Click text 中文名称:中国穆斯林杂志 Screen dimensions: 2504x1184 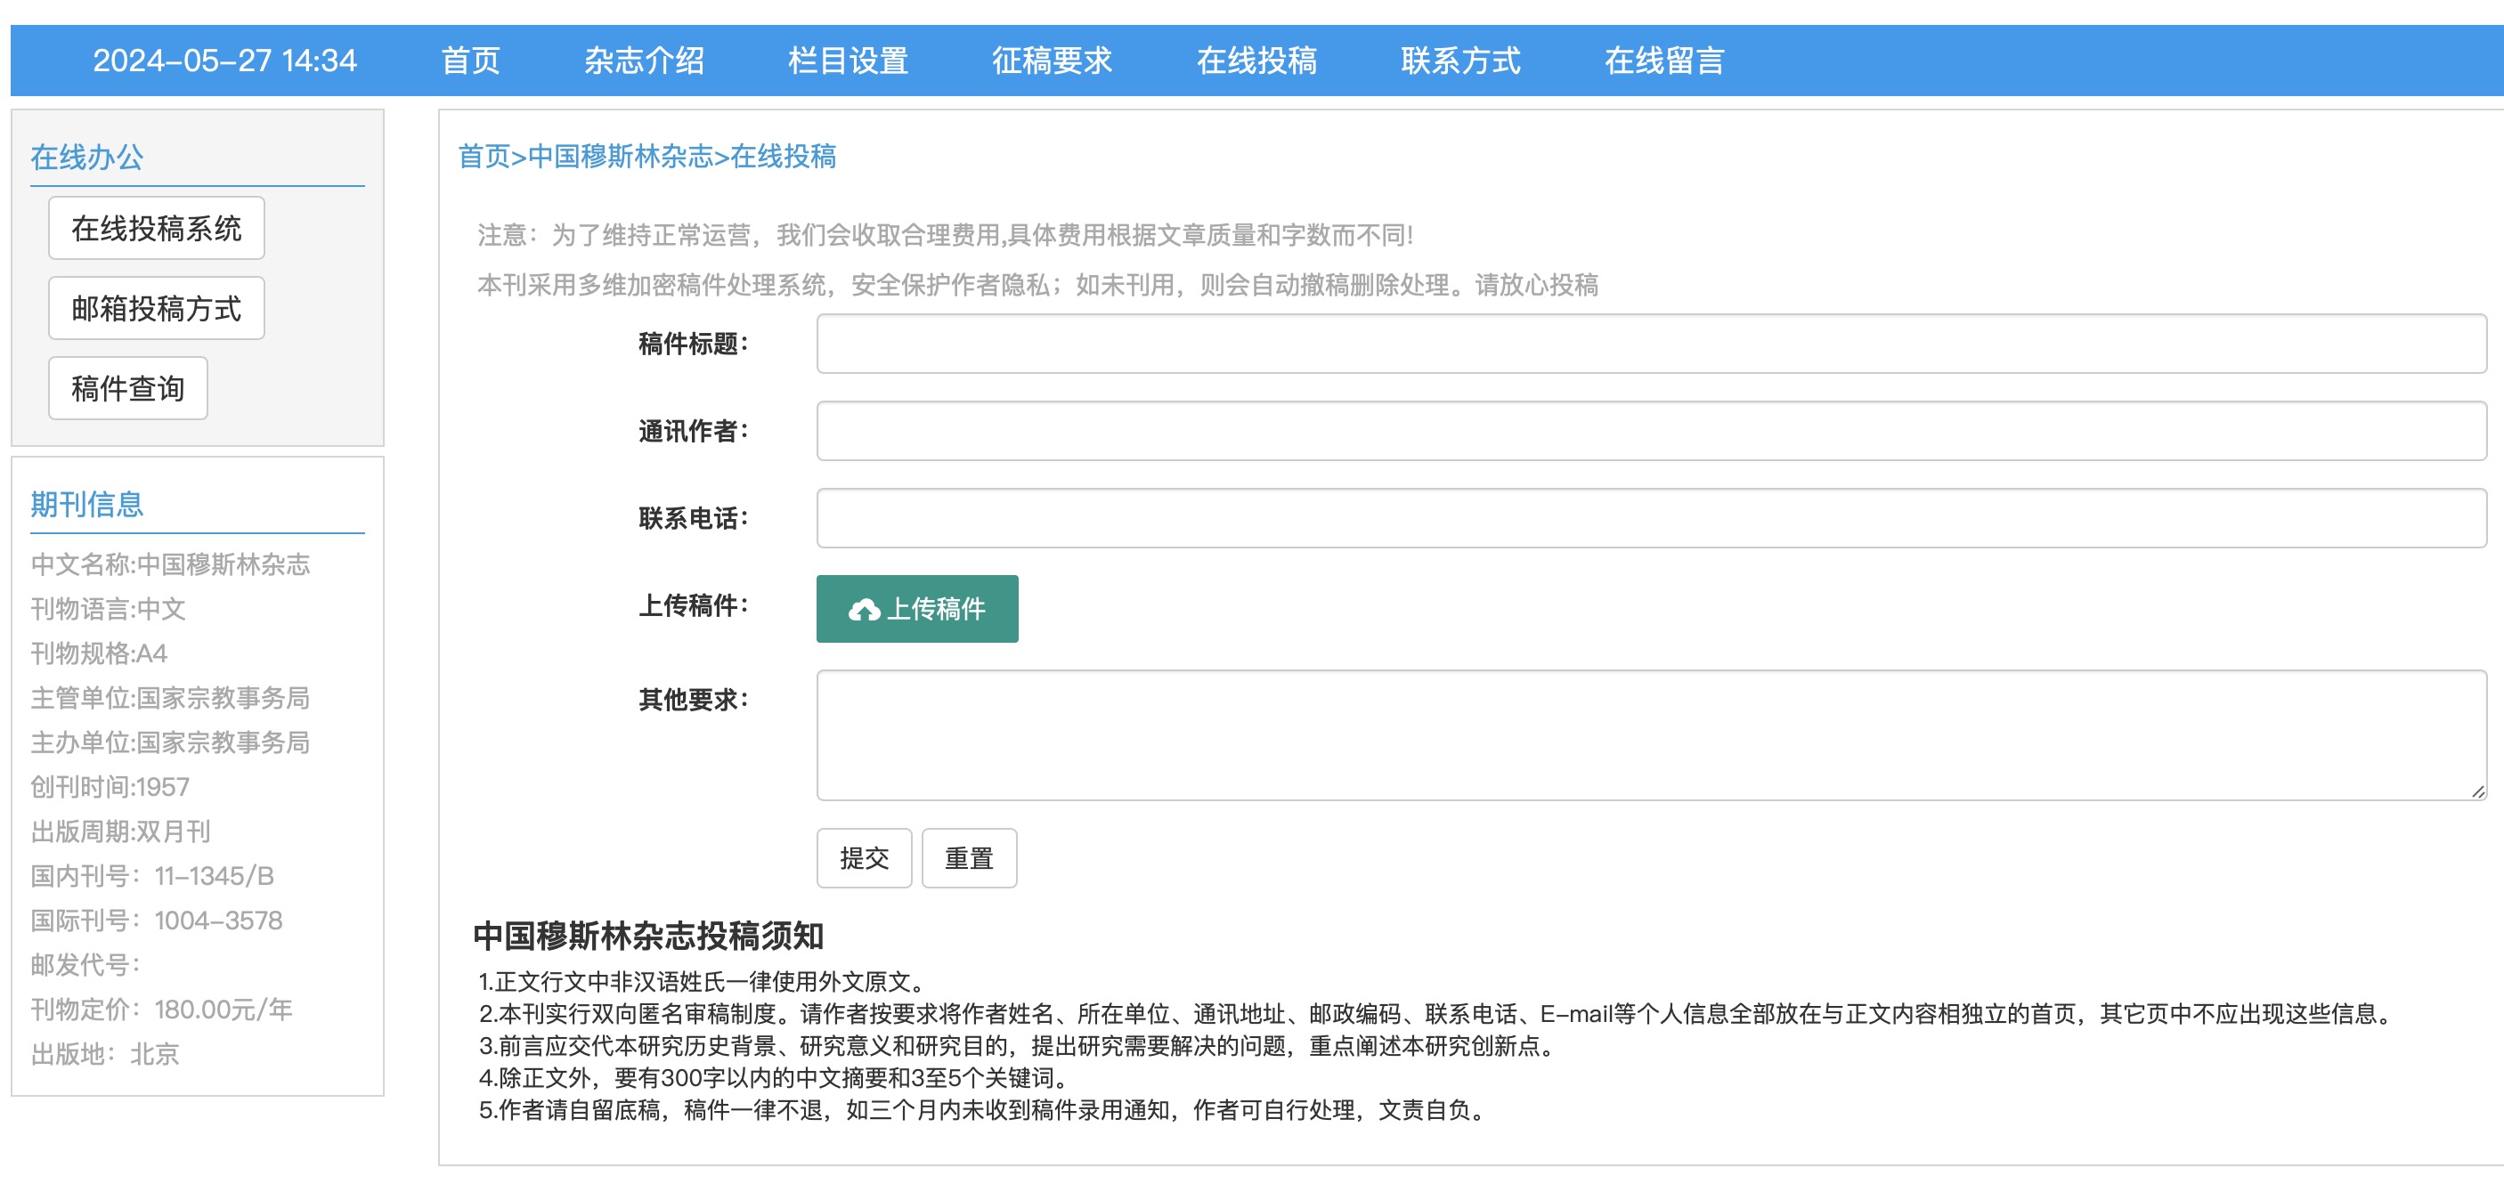tap(170, 564)
